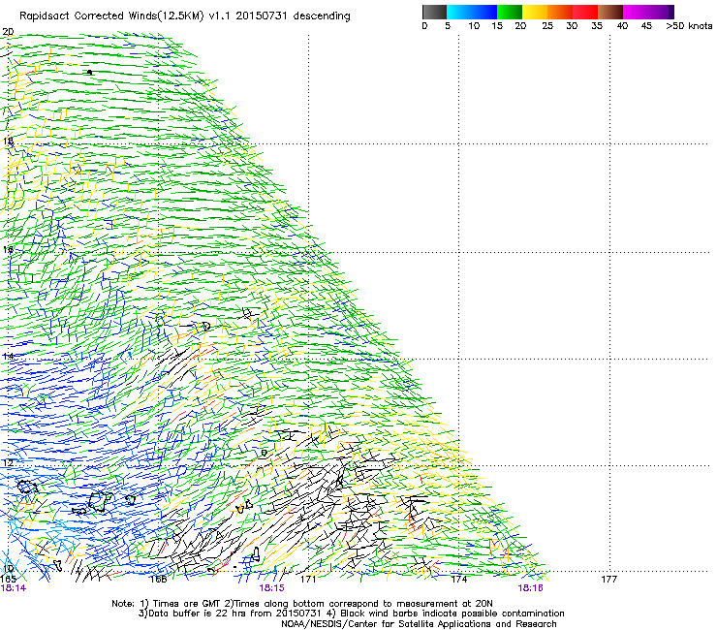Click the longitude label 174
Screen dimensions: 717x630
pos(458,580)
